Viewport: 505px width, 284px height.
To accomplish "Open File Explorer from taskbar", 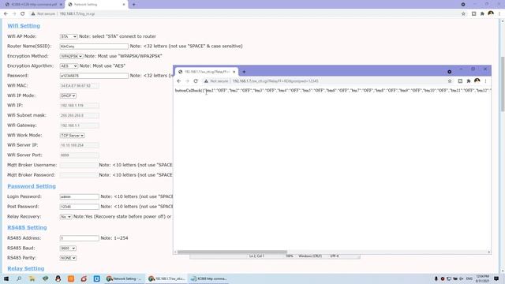I will click(x=32, y=278).
